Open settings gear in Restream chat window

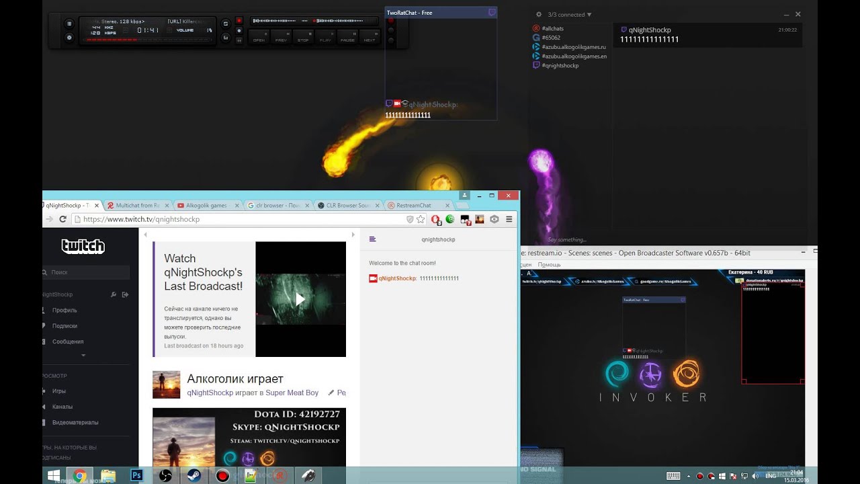pyautogui.click(x=538, y=14)
